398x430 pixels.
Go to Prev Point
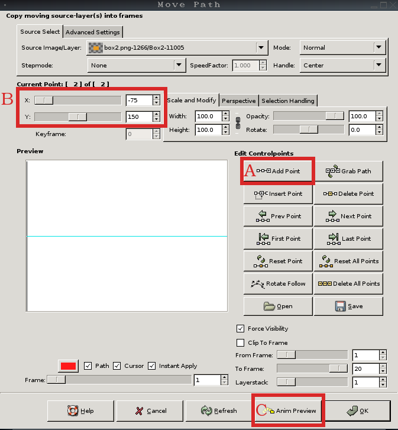[278, 216]
